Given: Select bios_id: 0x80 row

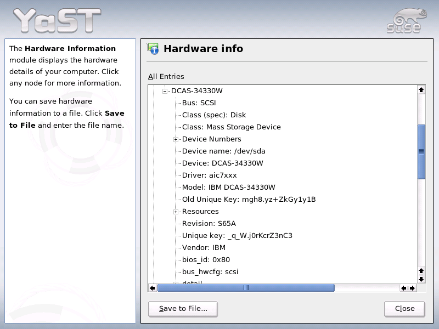Looking at the screenshot, I should tap(206, 259).
